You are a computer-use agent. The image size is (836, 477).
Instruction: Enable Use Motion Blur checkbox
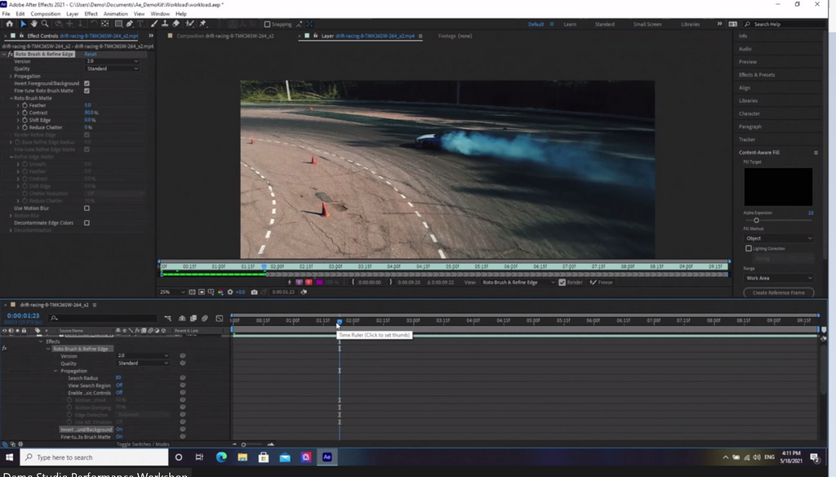pyautogui.click(x=87, y=208)
